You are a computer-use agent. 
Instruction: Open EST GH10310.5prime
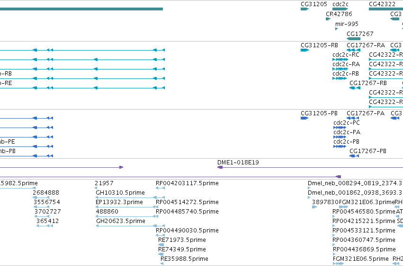click(120, 193)
